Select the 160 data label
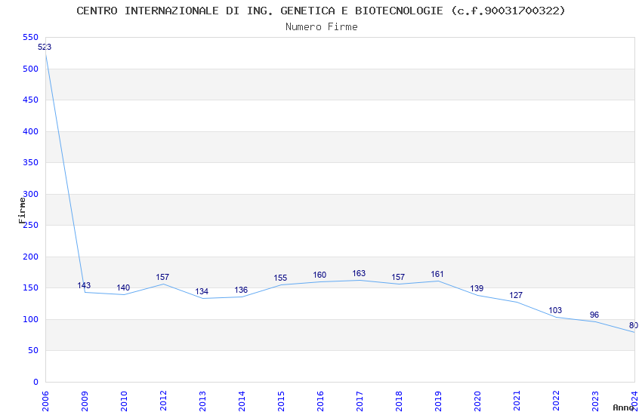 pyautogui.click(x=319, y=275)
